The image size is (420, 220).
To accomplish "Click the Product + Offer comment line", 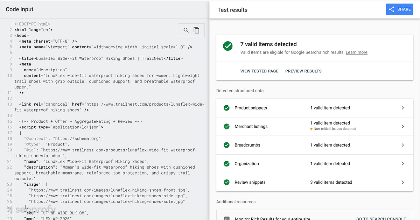I will 80,121.
